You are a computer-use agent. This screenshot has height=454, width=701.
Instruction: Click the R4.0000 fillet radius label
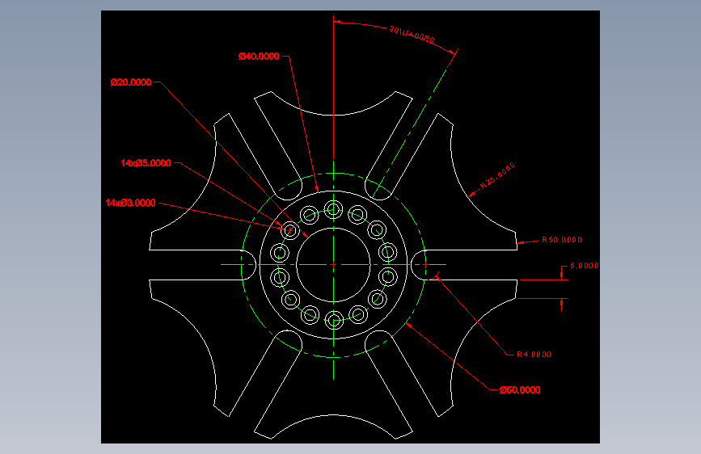click(534, 355)
